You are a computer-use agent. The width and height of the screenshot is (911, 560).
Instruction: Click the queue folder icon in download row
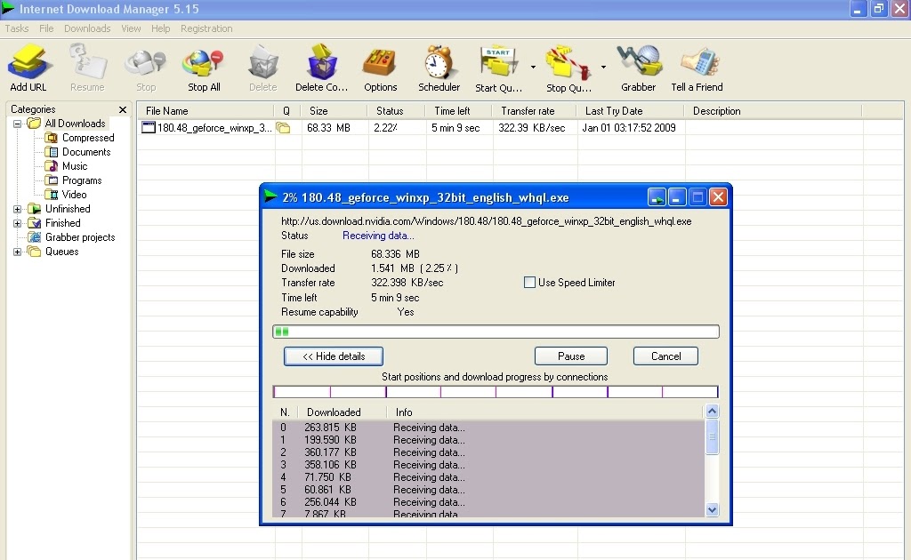[283, 128]
